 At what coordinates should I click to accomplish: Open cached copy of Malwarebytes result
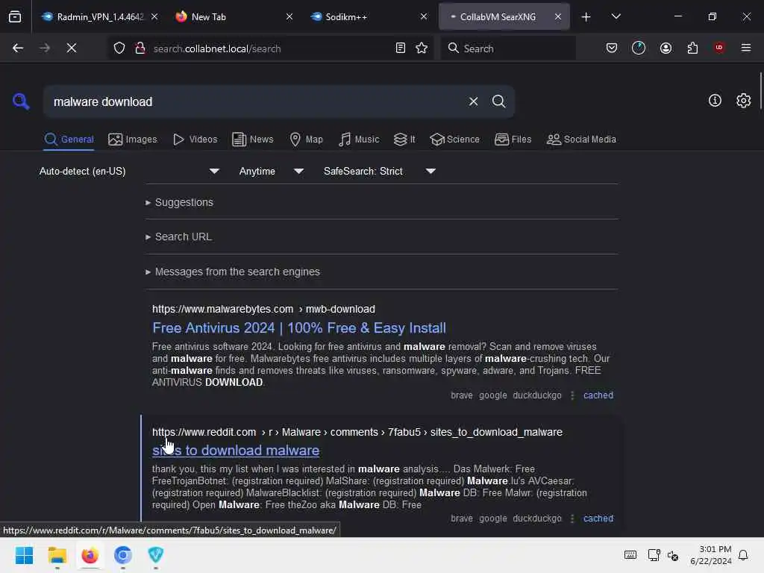598,395
